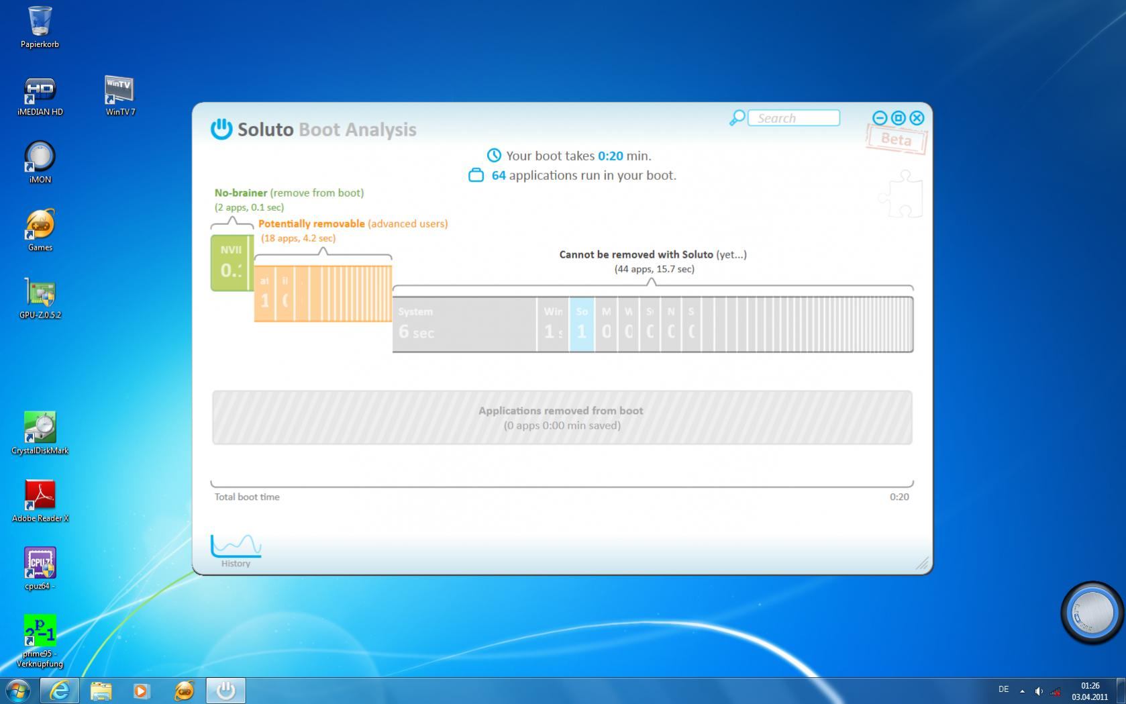
Task: Minimize the Soluto window
Action: (x=879, y=118)
